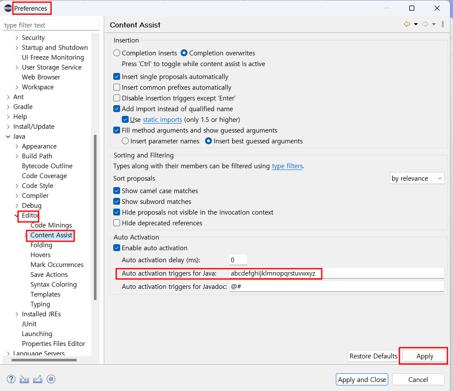
Task: Click the Javadoc auto activation triggers field
Action: [337, 286]
